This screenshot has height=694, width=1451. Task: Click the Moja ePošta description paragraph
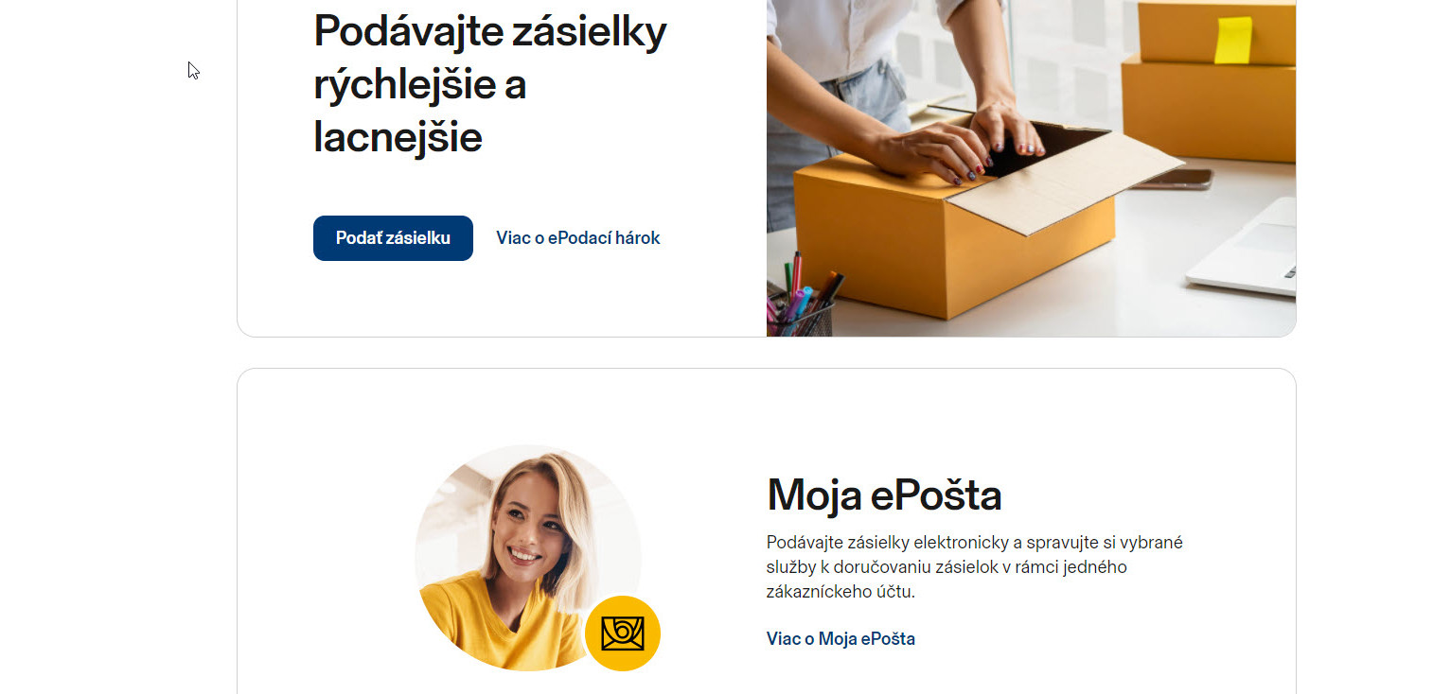point(975,567)
